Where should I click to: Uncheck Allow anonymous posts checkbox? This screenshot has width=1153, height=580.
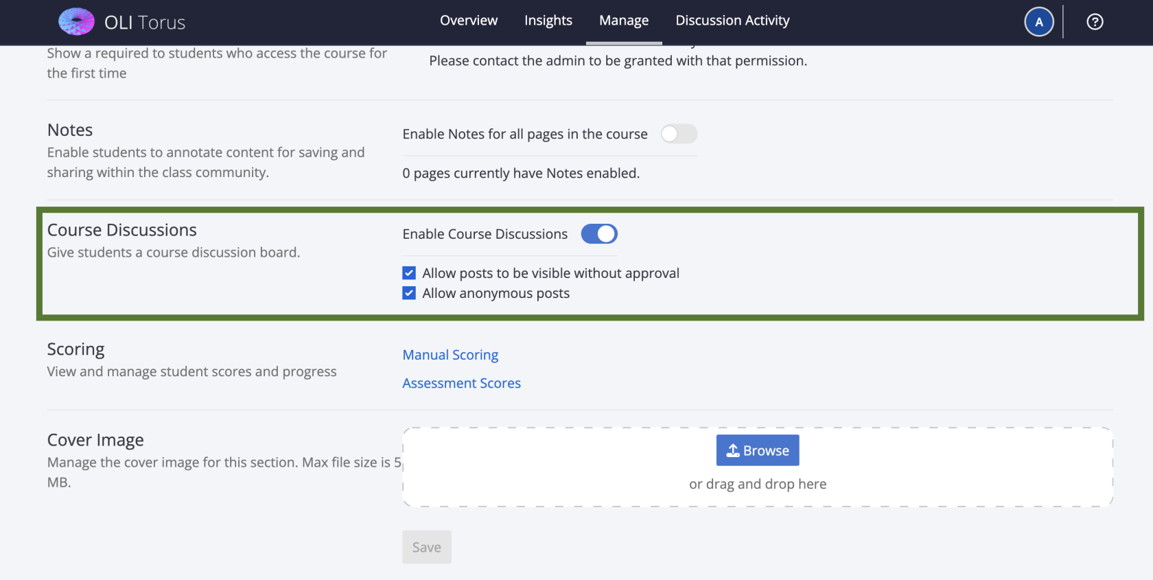point(409,293)
